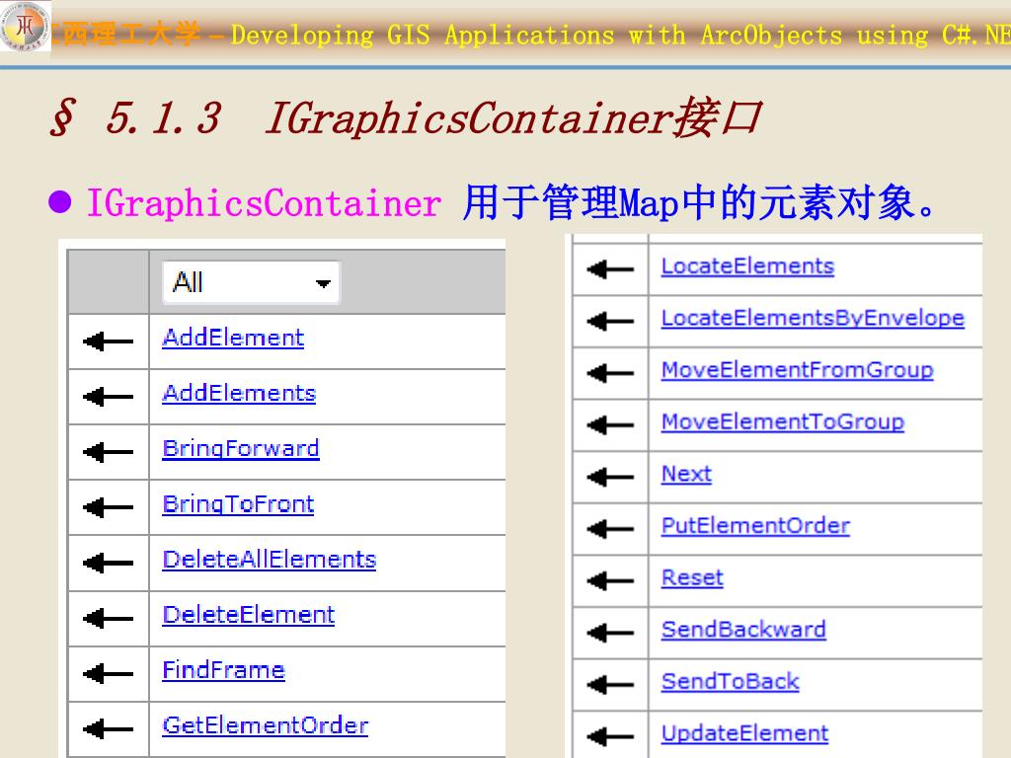Viewport: 1011px width, 758px height.
Task: Open the DeleteElement method link
Action: (x=248, y=615)
